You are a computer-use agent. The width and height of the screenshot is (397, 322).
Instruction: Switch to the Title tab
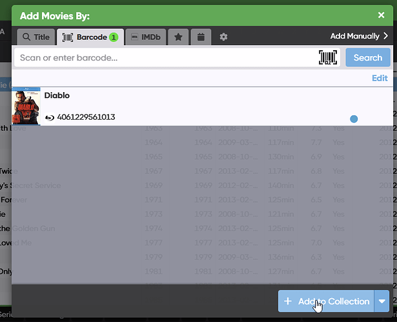point(36,37)
